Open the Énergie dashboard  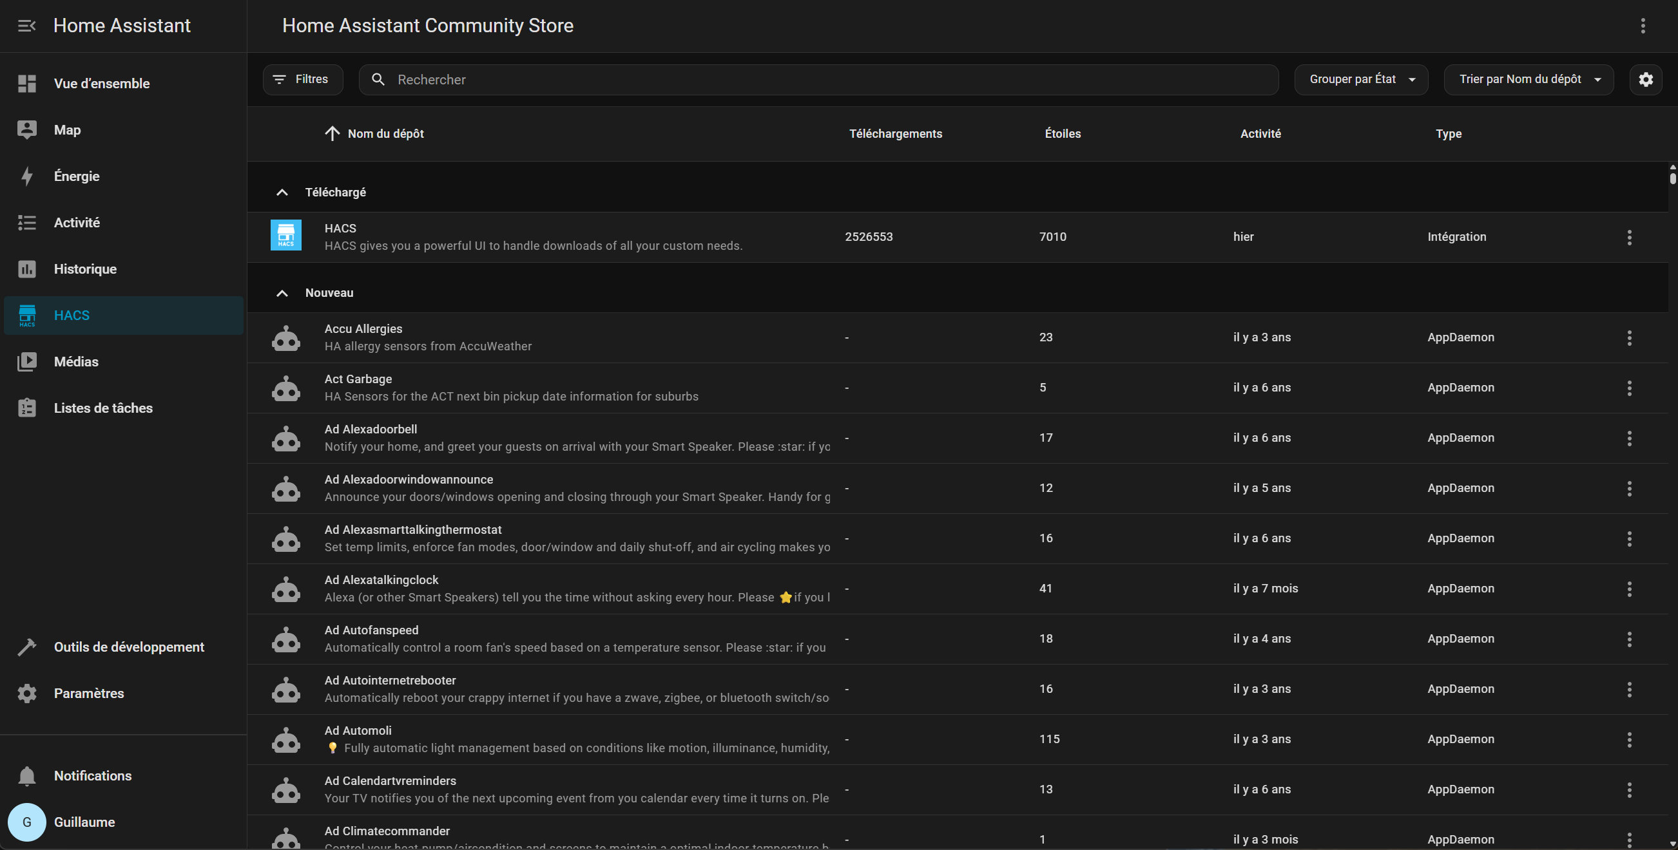(x=76, y=176)
